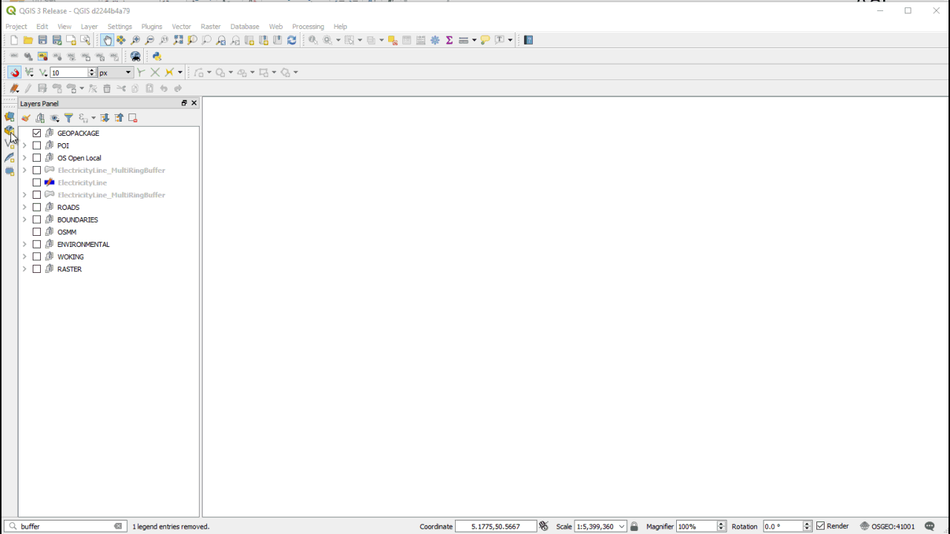Screen dimensions: 950x534
Task: Click the Help contents icon in toolbar
Action: click(x=528, y=40)
